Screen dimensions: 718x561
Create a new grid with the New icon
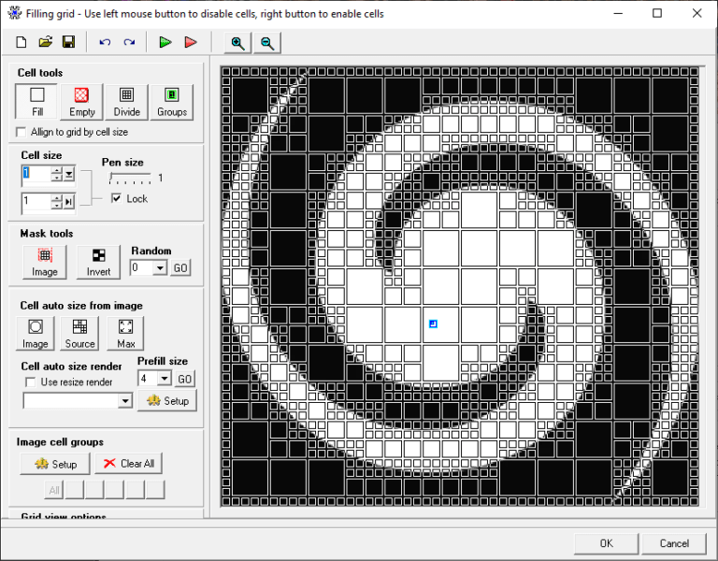[22, 43]
